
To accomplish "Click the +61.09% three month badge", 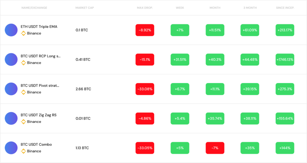I will (250, 30).
